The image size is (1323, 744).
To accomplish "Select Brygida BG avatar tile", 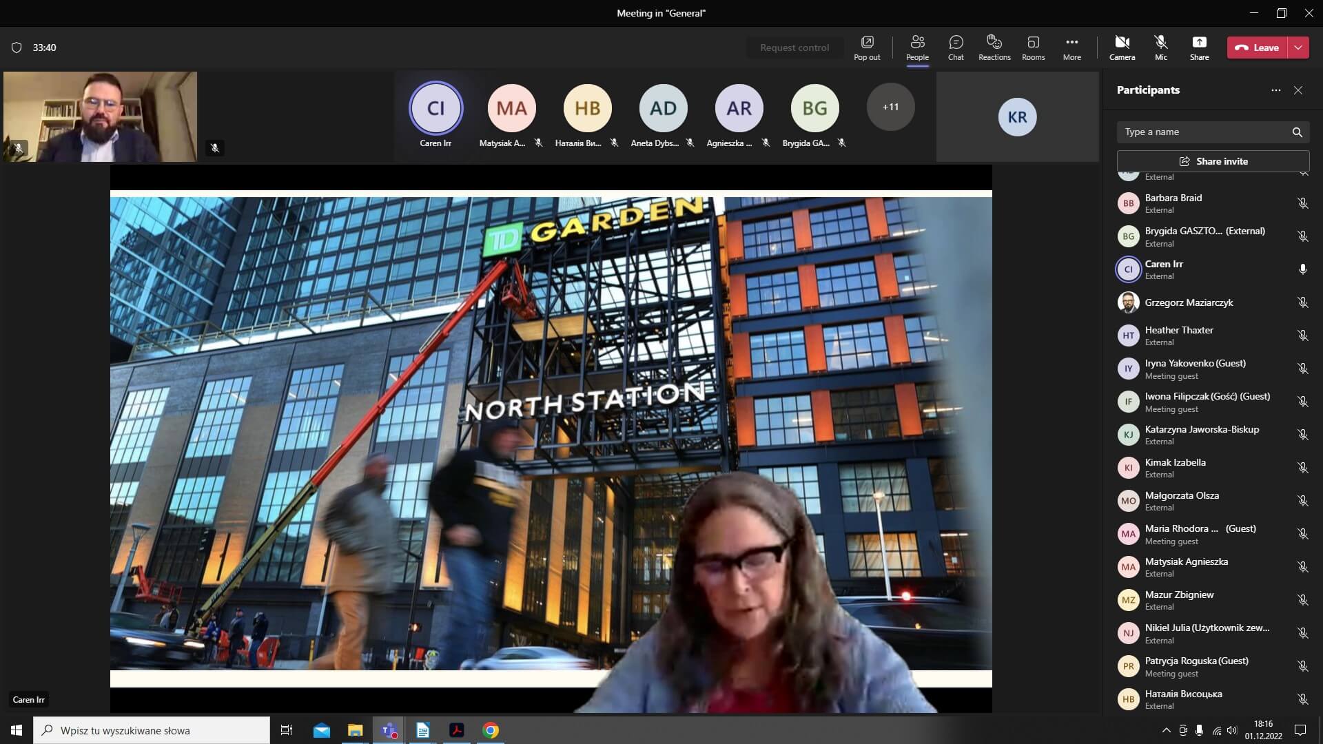I will pos(814,108).
